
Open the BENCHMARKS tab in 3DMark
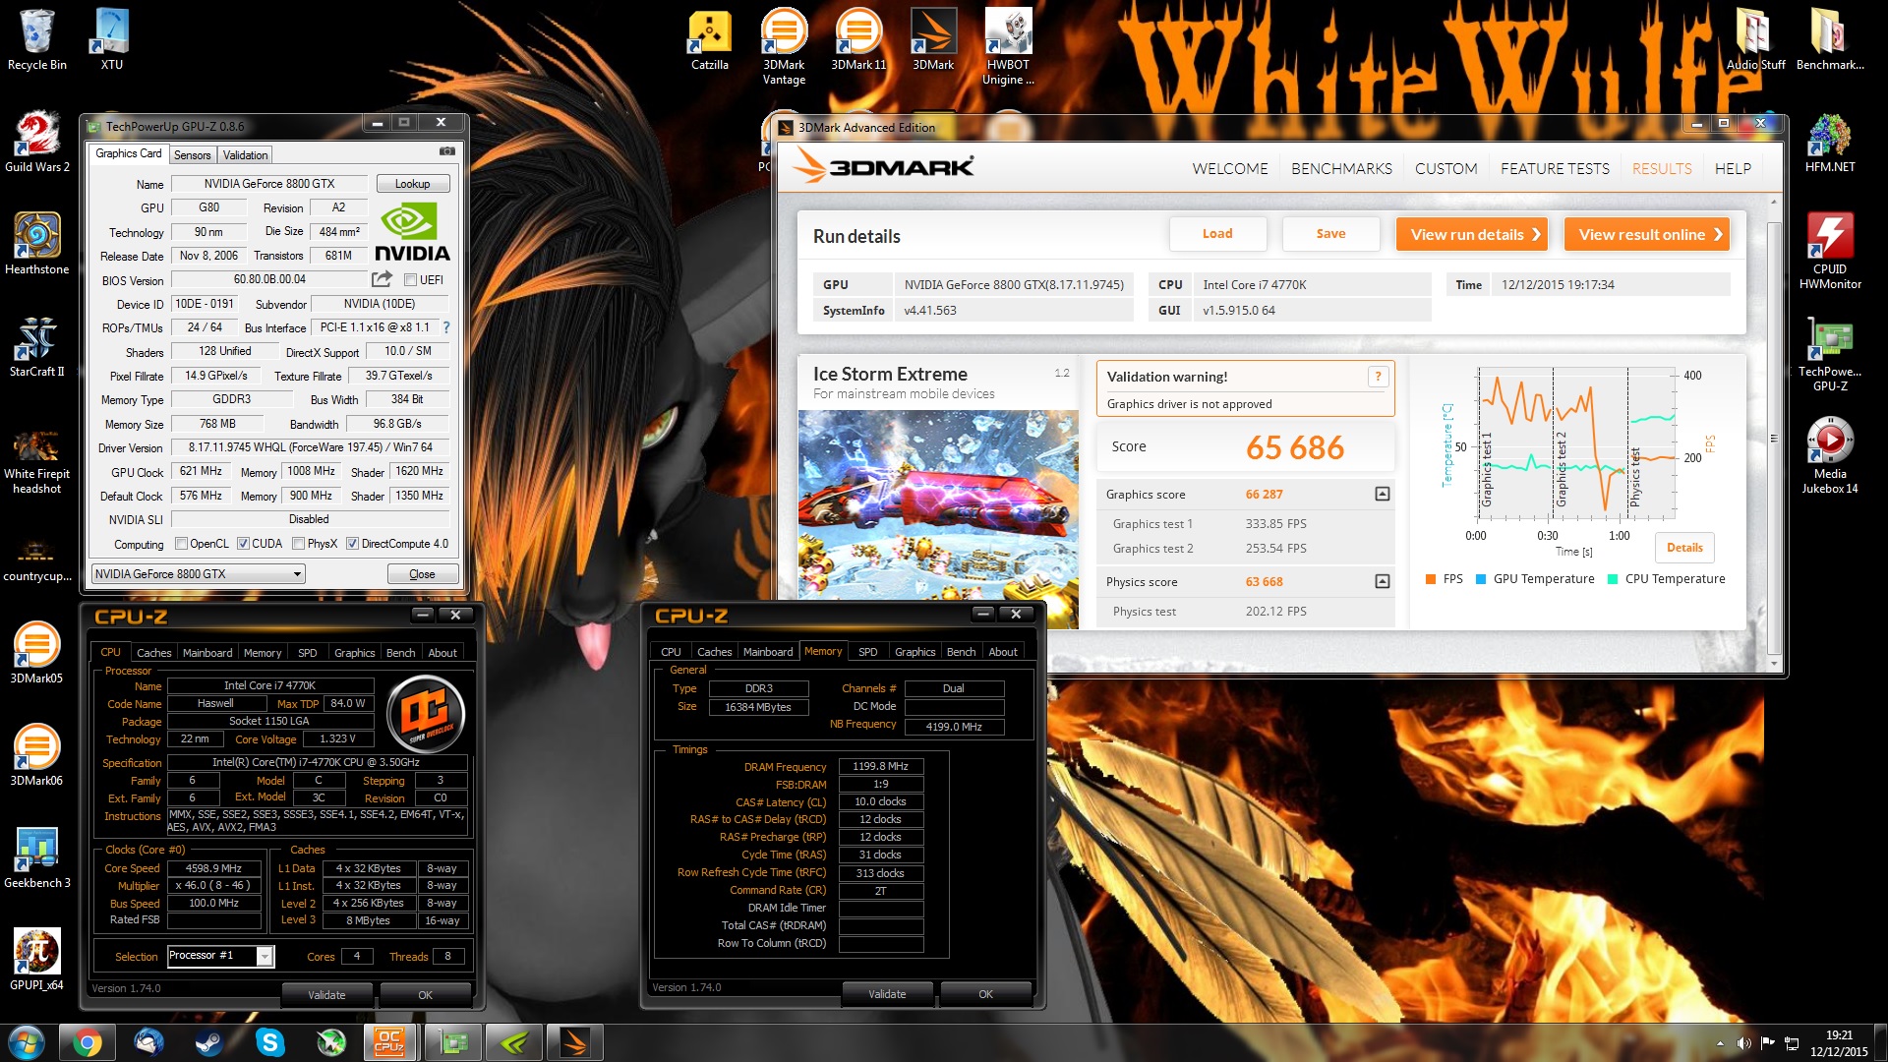(1341, 169)
